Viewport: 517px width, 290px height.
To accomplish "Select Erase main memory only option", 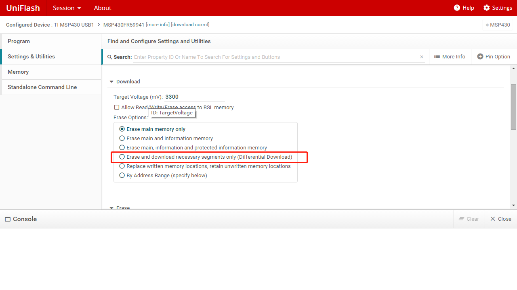I will click(x=122, y=129).
